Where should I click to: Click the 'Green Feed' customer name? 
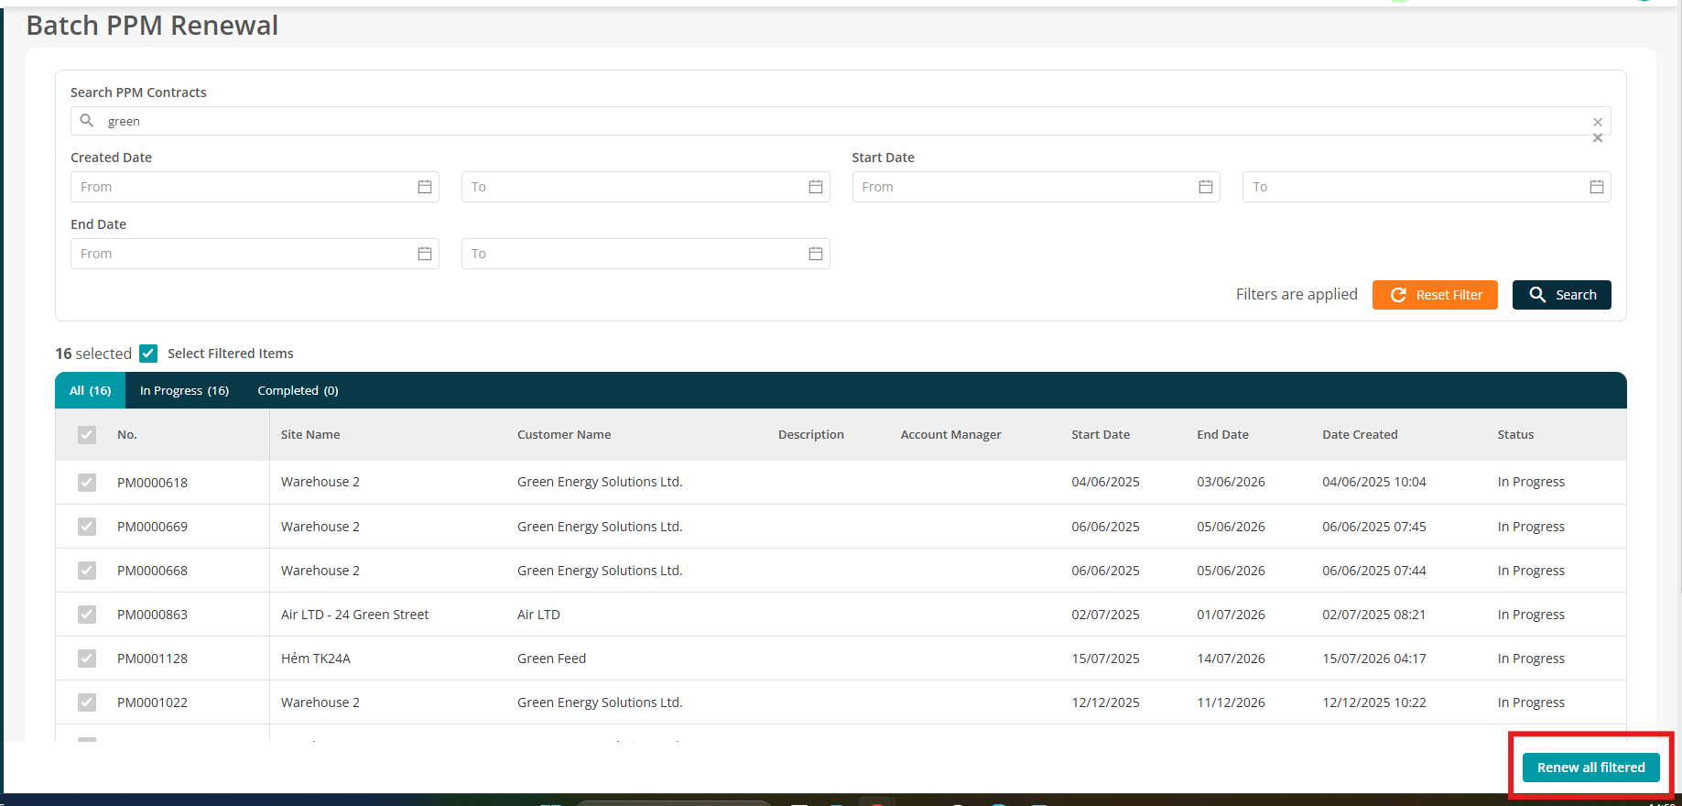coord(551,659)
